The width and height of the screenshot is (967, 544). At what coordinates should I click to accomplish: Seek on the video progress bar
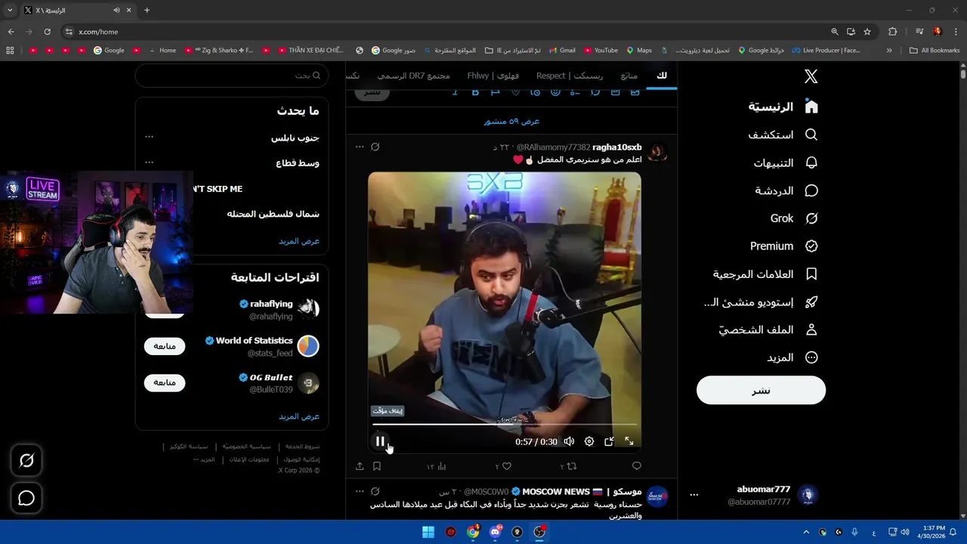pos(505,424)
